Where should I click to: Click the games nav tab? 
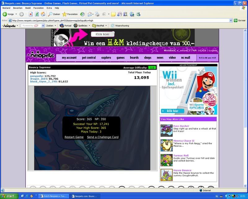pyautogui.click(x=121, y=58)
